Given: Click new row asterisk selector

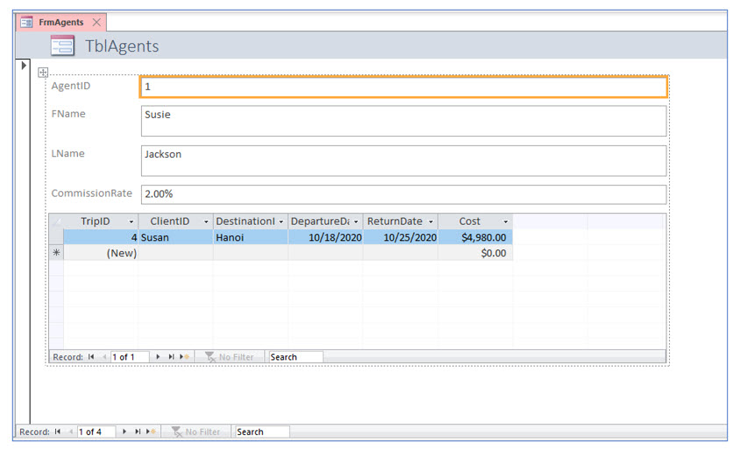Looking at the screenshot, I should pyautogui.click(x=56, y=252).
